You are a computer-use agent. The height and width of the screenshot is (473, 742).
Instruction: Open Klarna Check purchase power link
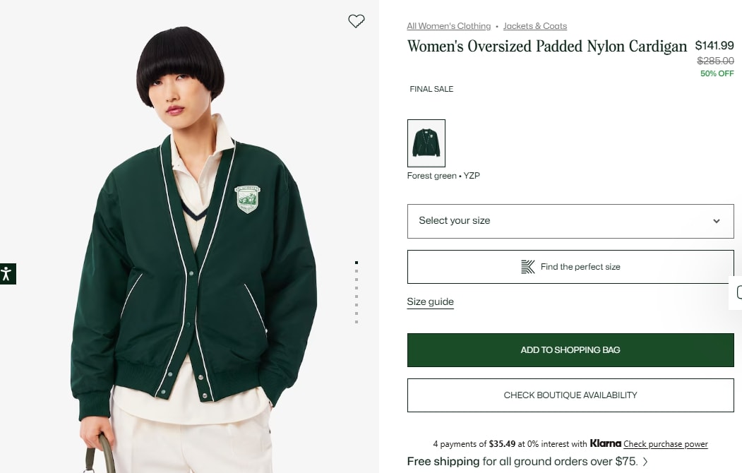point(665,443)
